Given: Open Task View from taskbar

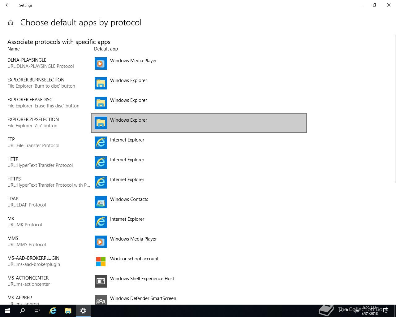Looking at the screenshot, I should pos(37,311).
